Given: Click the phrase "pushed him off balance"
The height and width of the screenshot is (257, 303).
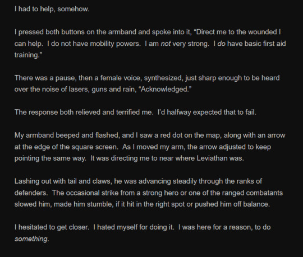Looking at the screenshot, I should pyautogui.click(x=232, y=204).
